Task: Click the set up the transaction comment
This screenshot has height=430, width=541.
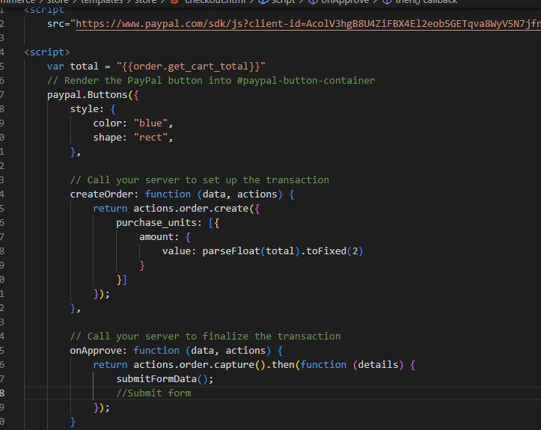Action: click(x=200, y=180)
